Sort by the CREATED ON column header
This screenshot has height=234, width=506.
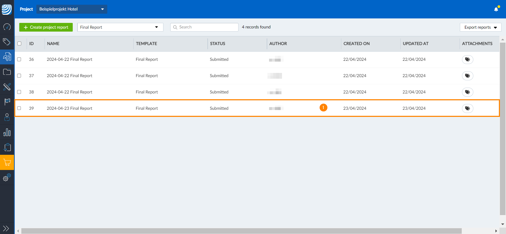tap(357, 44)
